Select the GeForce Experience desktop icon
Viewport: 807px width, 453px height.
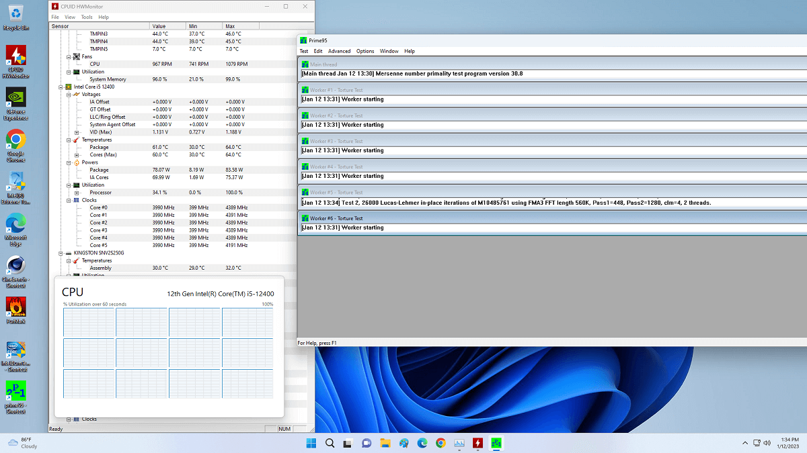point(16,104)
